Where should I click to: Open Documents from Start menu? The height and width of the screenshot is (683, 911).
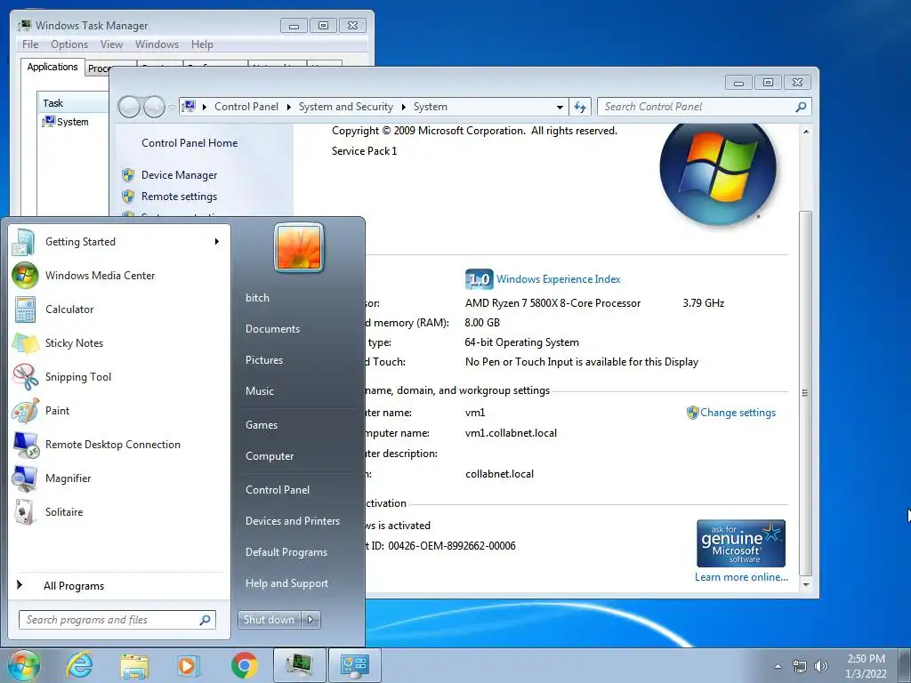(x=272, y=329)
